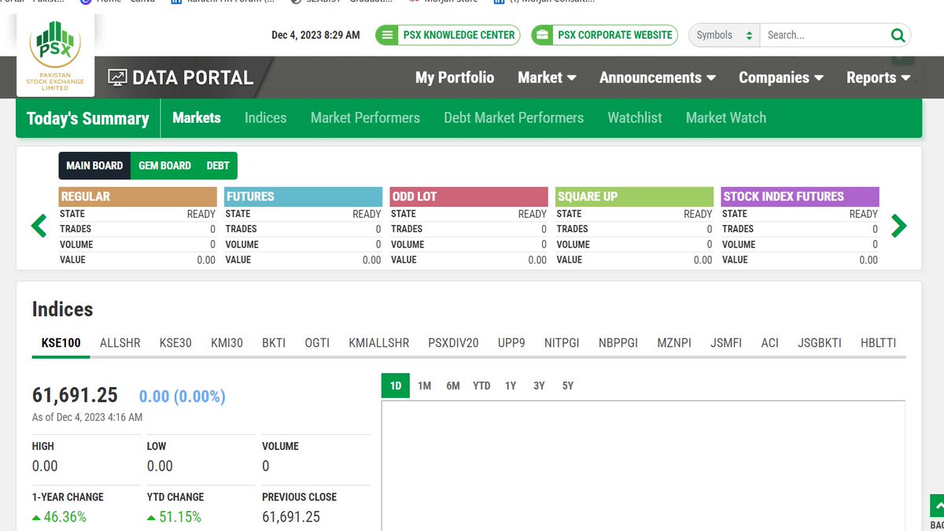
Task: Choose YTD chart range
Action: pos(481,385)
